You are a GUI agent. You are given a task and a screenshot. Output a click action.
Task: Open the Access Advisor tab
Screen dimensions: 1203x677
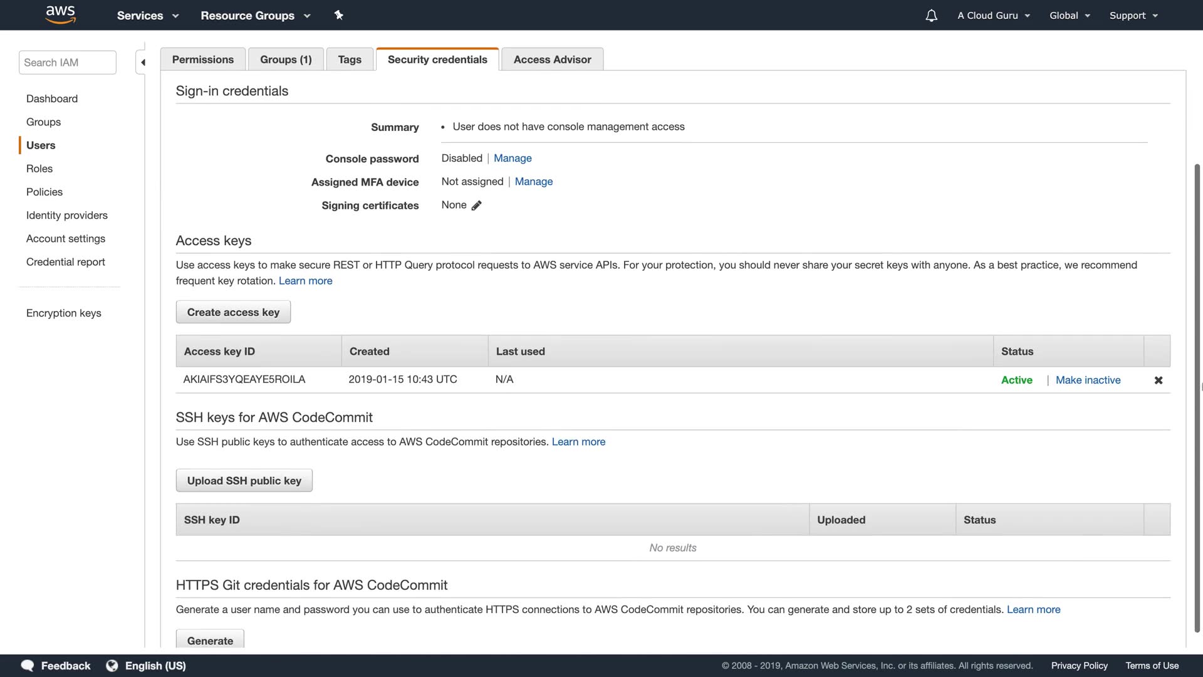pos(552,60)
